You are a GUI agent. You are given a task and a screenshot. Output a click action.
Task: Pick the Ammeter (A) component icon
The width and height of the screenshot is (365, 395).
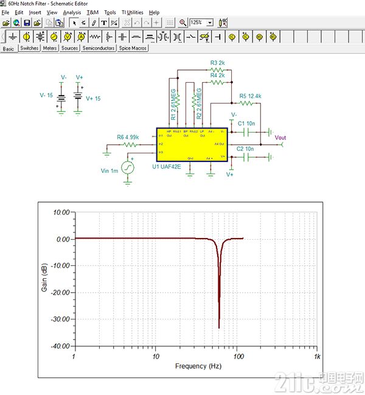(x=81, y=37)
